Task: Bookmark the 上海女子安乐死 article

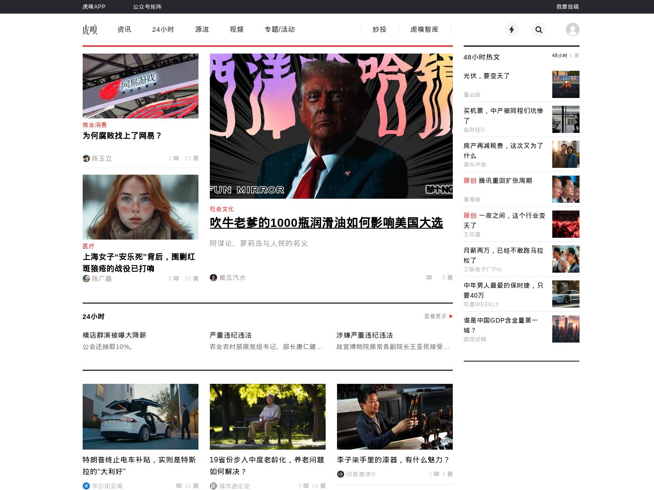Action: pyautogui.click(x=196, y=279)
